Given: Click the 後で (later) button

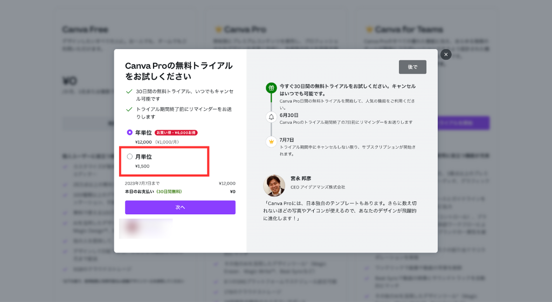Looking at the screenshot, I should [x=412, y=67].
